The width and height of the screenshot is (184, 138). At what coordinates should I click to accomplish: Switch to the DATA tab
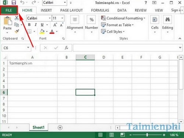click(x=122, y=10)
